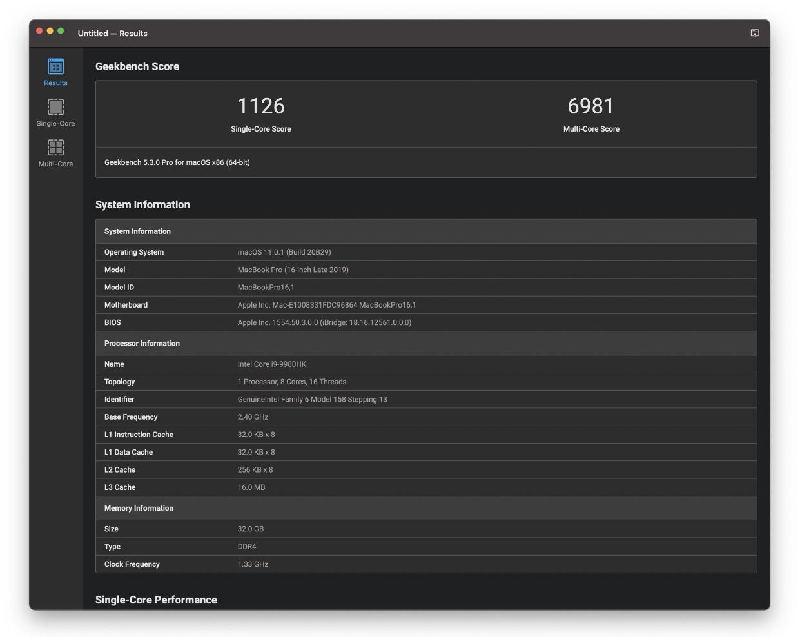Click the memory Type row label
The width and height of the screenshot is (800, 637).
coord(113,547)
